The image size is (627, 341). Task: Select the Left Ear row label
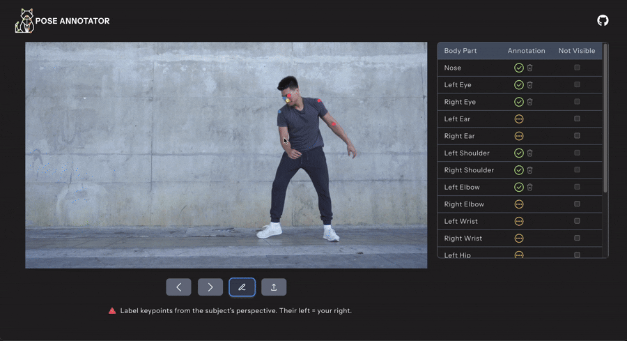[x=457, y=119]
